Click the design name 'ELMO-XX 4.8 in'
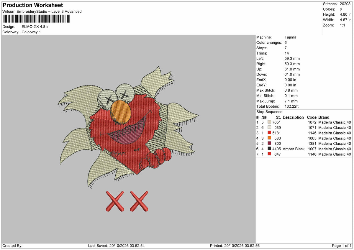 [35, 27]
